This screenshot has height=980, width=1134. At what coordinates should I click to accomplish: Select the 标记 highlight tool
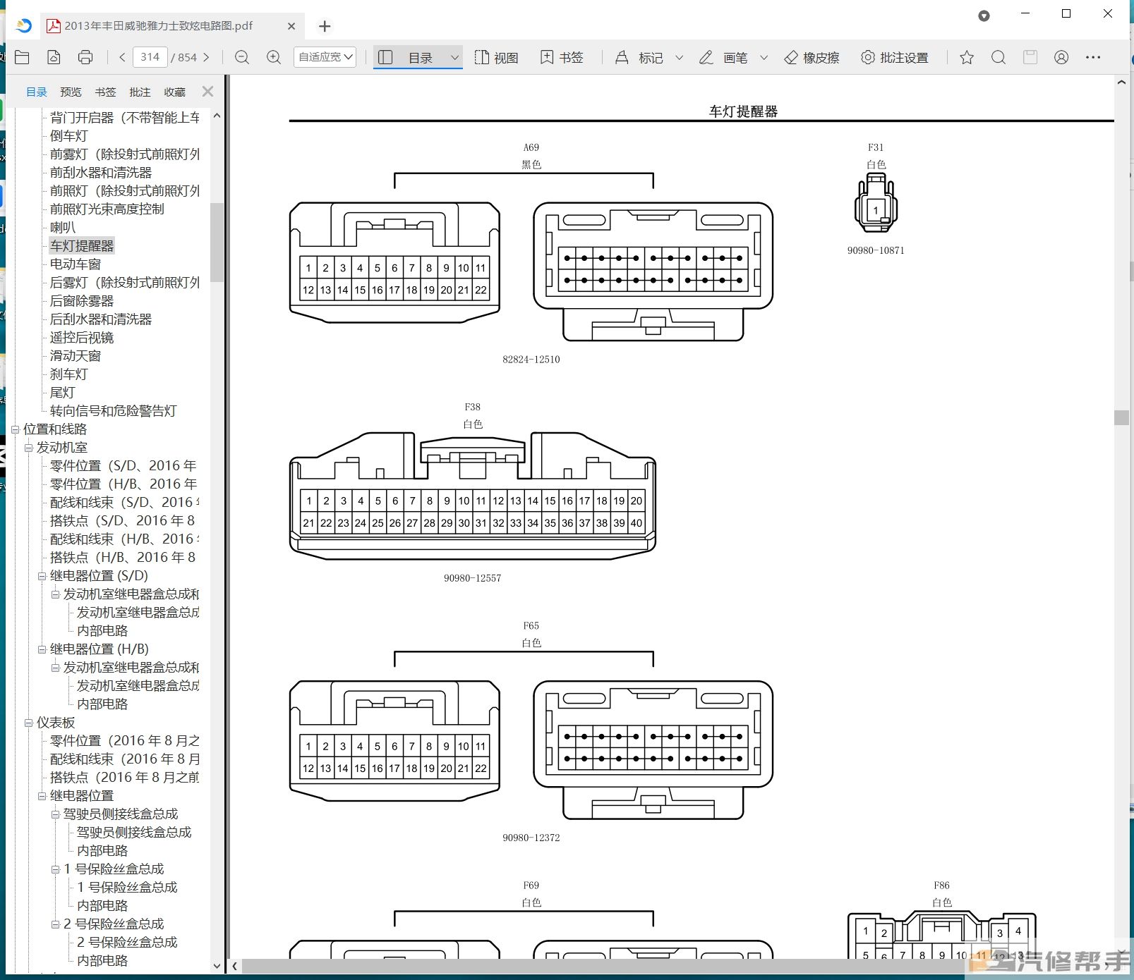pos(639,57)
